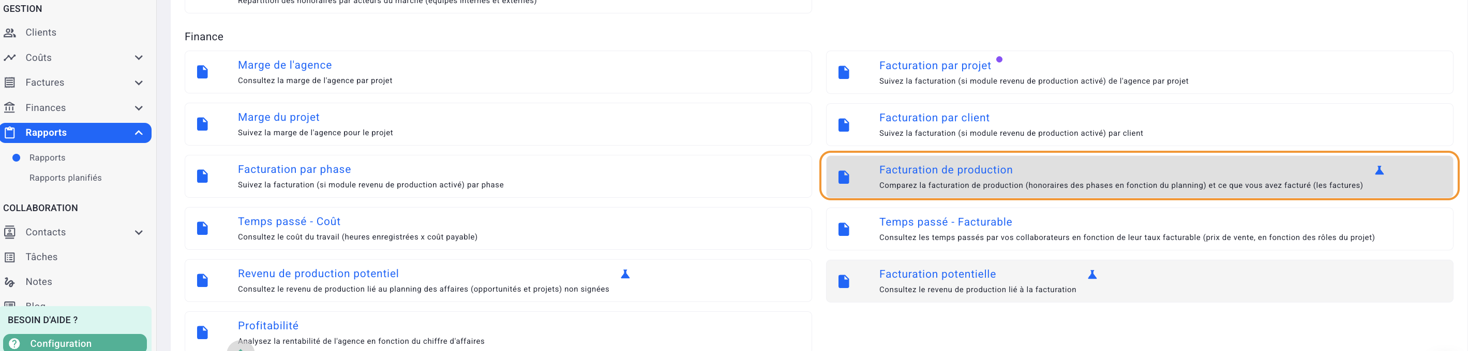
Task: Select the Rapports sub-item in sidebar
Action: coord(47,157)
